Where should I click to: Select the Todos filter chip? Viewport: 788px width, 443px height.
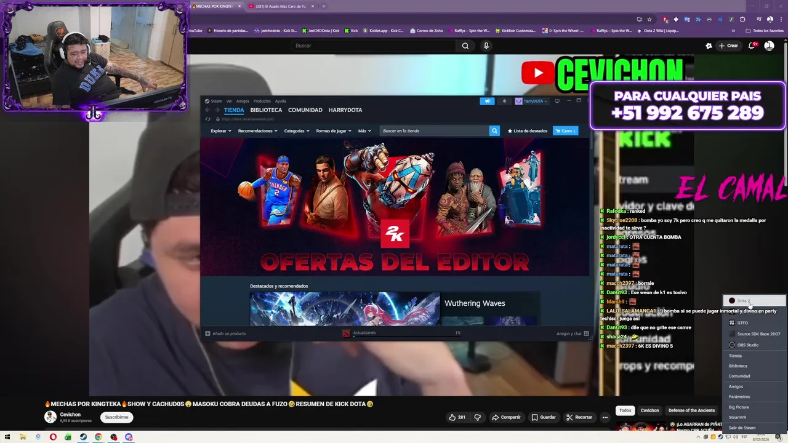click(625, 410)
